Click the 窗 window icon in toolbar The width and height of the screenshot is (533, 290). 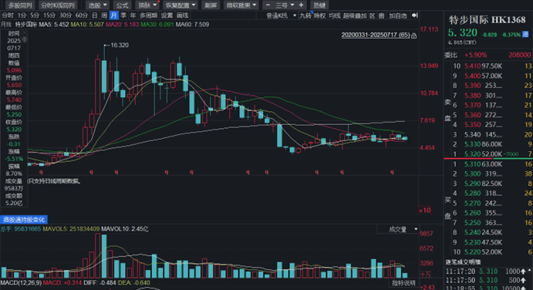[381, 15]
